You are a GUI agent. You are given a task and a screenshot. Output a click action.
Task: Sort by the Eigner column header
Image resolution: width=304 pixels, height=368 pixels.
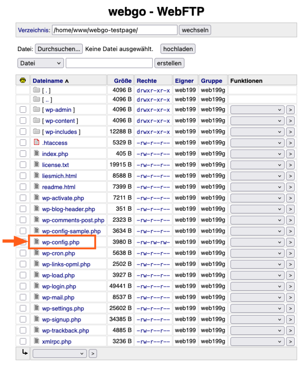click(184, 81)
